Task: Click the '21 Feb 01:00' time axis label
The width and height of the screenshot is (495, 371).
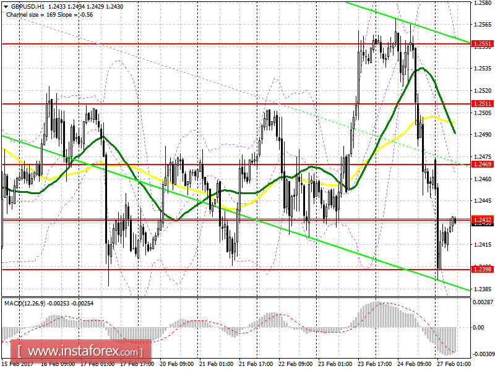Action: coord(217,364)
